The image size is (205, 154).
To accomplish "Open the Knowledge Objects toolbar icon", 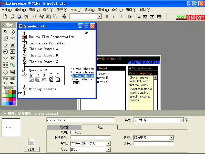I will (159, 17).
